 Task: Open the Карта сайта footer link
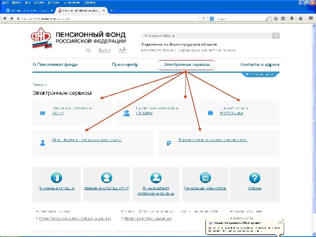(x=243, y=219)
